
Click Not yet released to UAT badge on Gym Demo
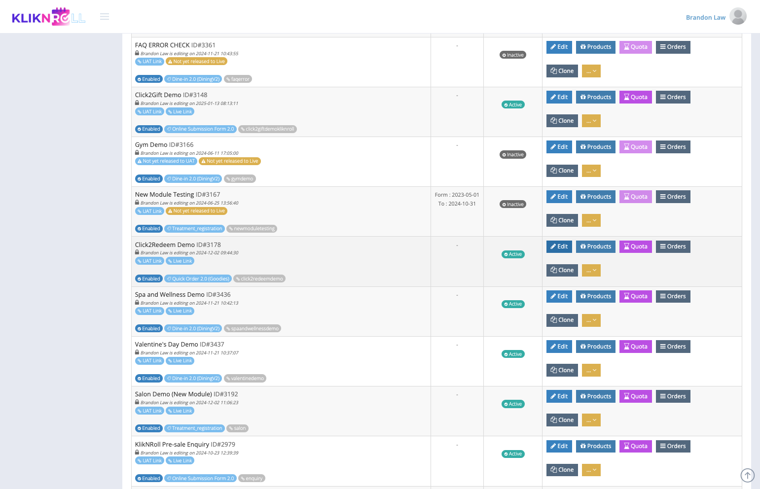pyautogui.click(x=166, y=161)
